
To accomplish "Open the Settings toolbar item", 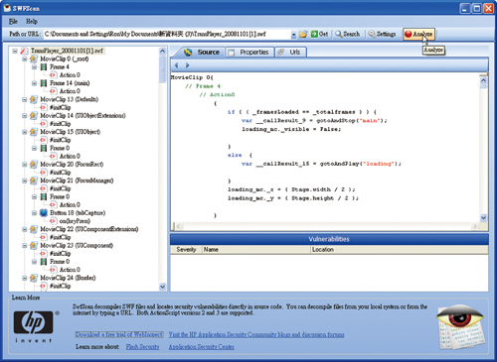I will tap(382, 34).
